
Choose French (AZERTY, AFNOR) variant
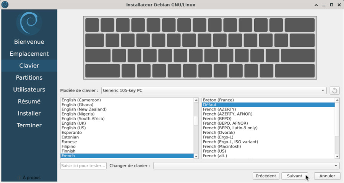[x=268, y=114]
